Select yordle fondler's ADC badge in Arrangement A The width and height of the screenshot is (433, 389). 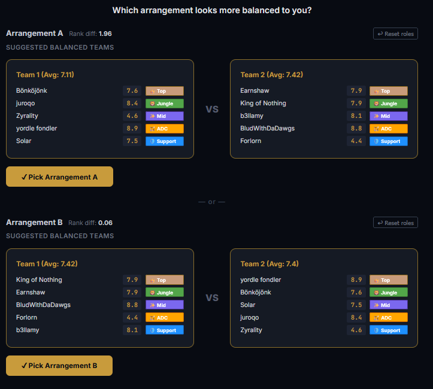click(165, 129)
